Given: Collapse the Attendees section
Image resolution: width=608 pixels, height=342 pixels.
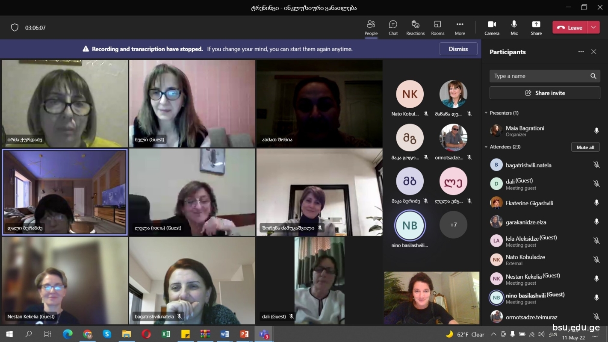Looking at the screenshot, I should (486, 147).
